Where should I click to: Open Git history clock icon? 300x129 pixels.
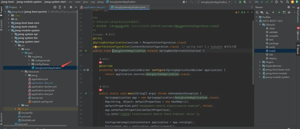tap(276, 2)
